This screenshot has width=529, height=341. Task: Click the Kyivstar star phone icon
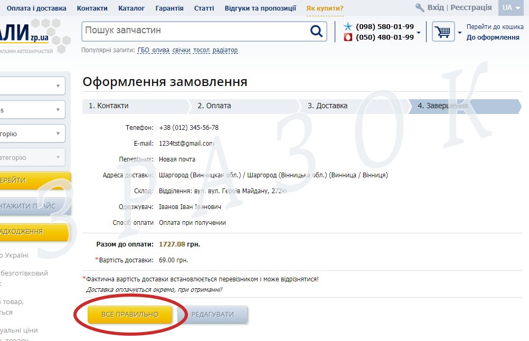(x=348, y=26)
